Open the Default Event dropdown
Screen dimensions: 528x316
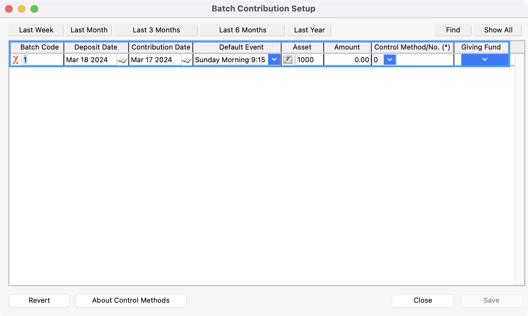point(274,60)
